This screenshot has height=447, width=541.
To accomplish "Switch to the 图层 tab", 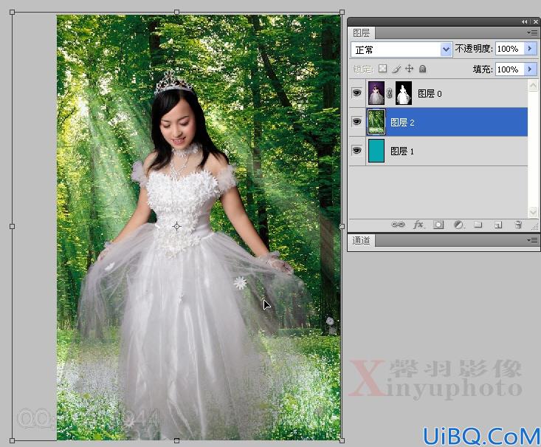I will (361, 33).
